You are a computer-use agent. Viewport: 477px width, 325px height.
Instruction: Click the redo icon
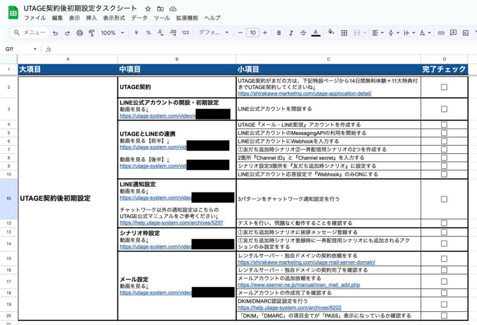pyautogui.click(x=67, y=33)
